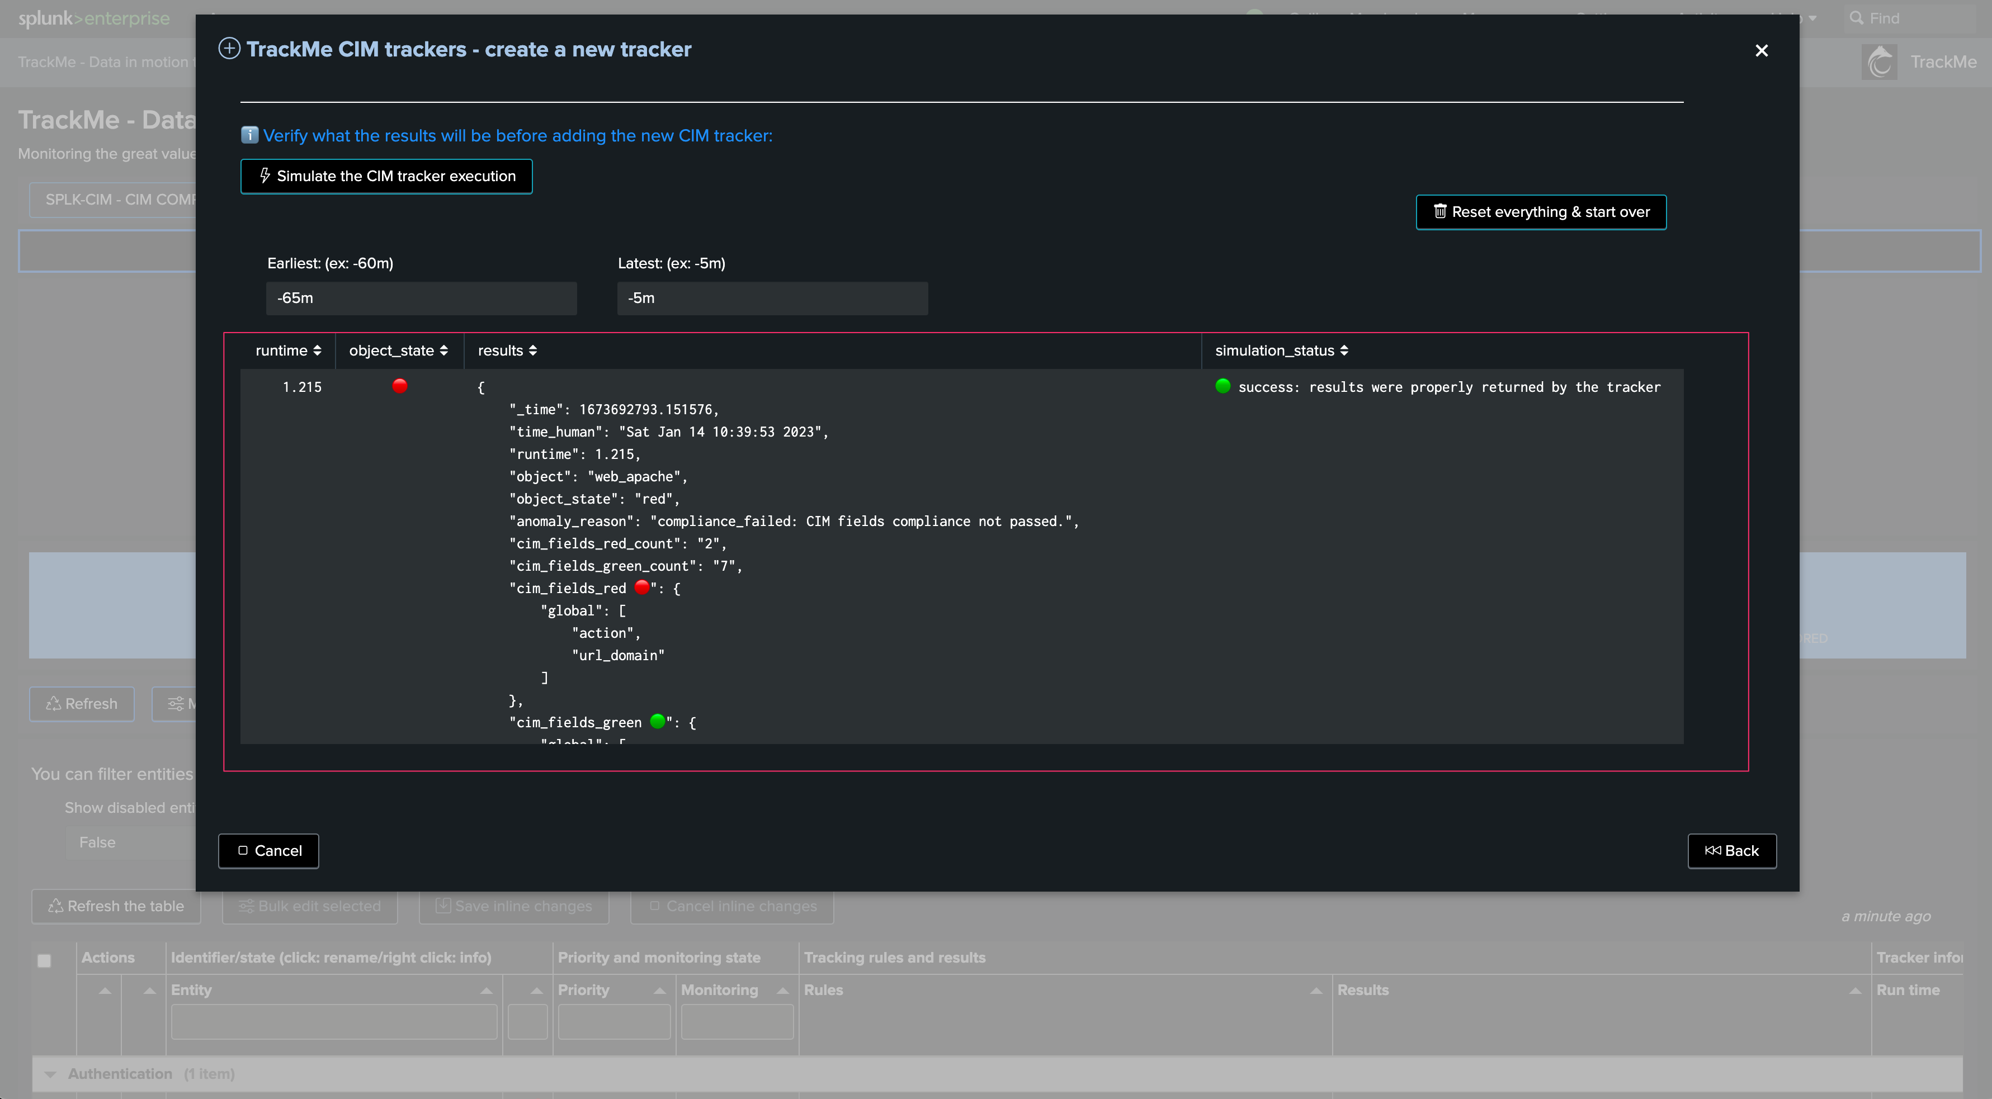Screen dimensions: 1992x1099
Task: Sort results by the results column
Action: pyautogui.click(x=507, y=351)
